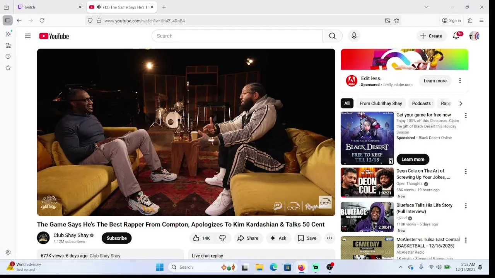Open options menu for Deon Cole video
The height and width of the screenshot is (278, 495).
point(466,171)
